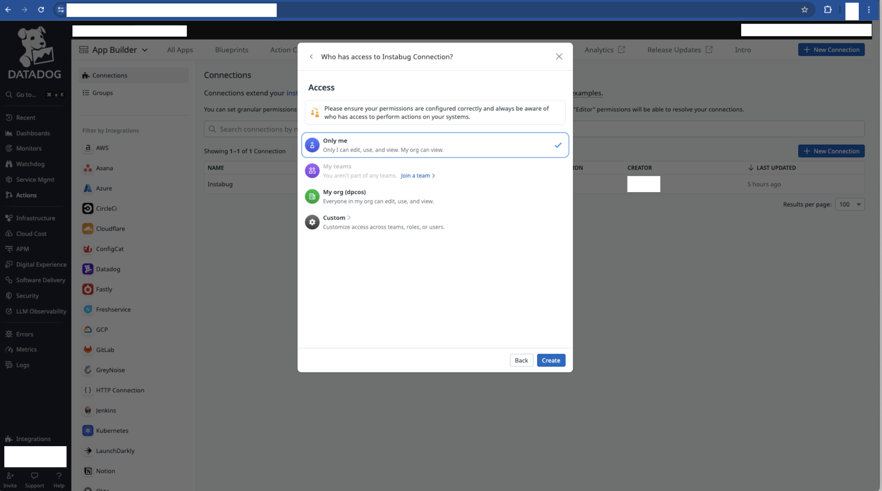Open Groups in the left panel
The height and width of the screenshot is (491, 882).
click(134, 93)
